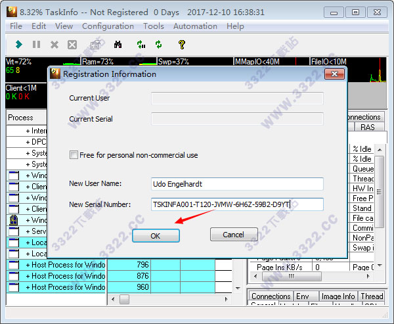Click the Registration Information dialog title icon
The height and width of the screenshot is (324, 394).
[x=55, y=74]
